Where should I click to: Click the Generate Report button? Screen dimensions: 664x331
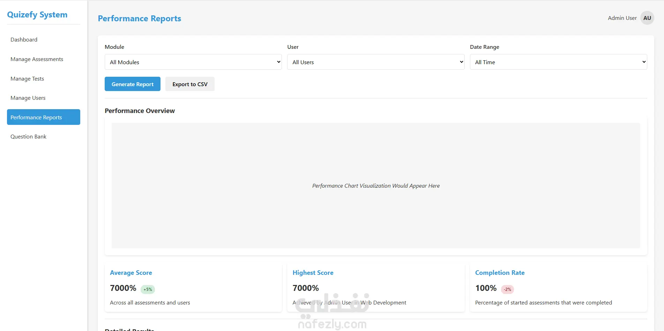click(x=132, y=84)
